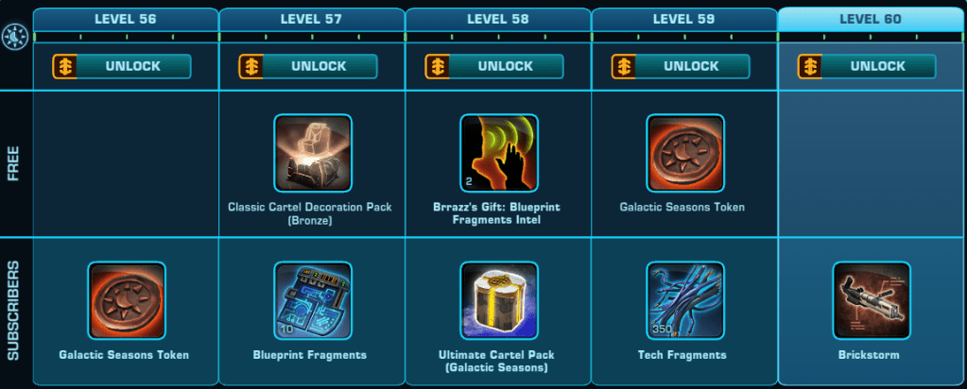The width and height of the screenshot is (967, 389).
Task: Click the Level 59 Unlock button
Action: tap(681, 67)
